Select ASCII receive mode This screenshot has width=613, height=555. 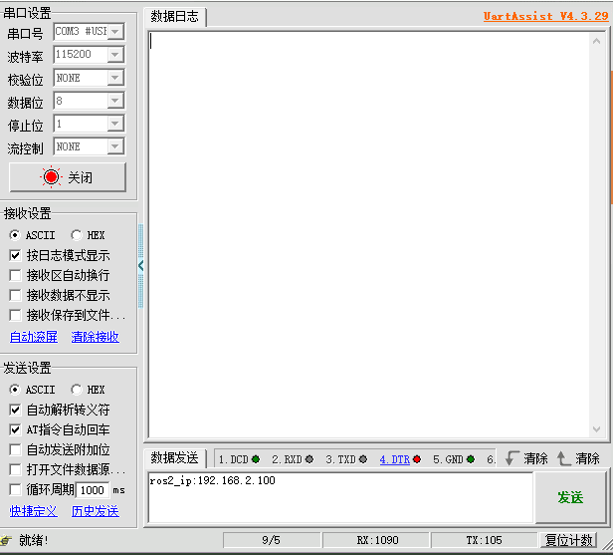[x=15, y=235]
